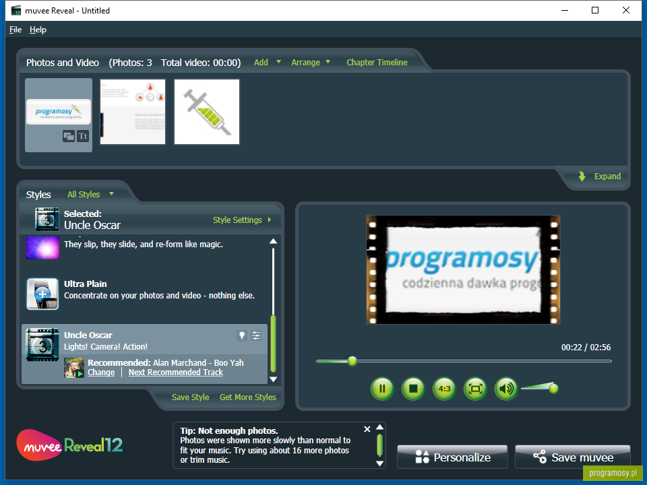The height and width of the screenshot is (485, 647).
Task: Switch preview to full screen
Action: click(x=475, y=389)
